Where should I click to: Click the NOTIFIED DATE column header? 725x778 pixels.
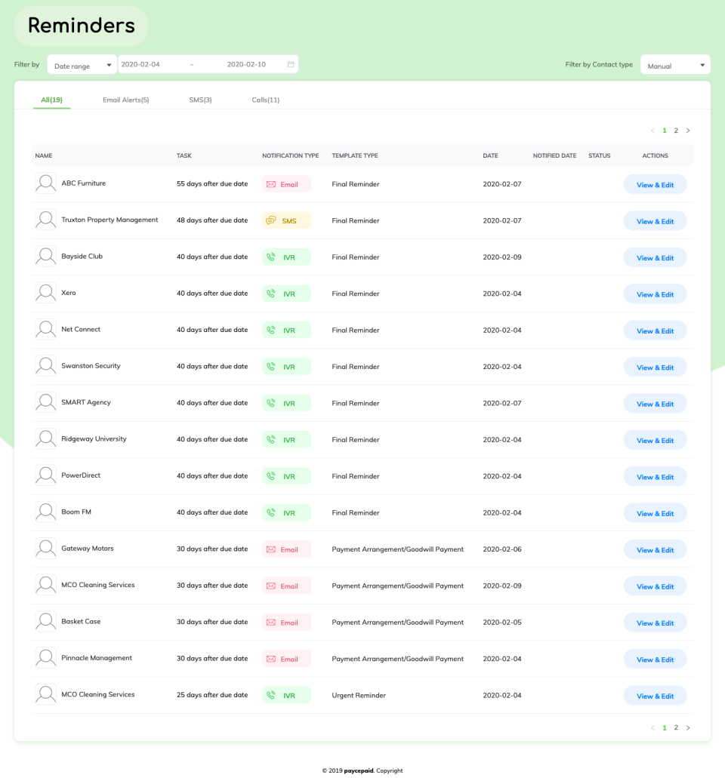click(x=554, y=155)
